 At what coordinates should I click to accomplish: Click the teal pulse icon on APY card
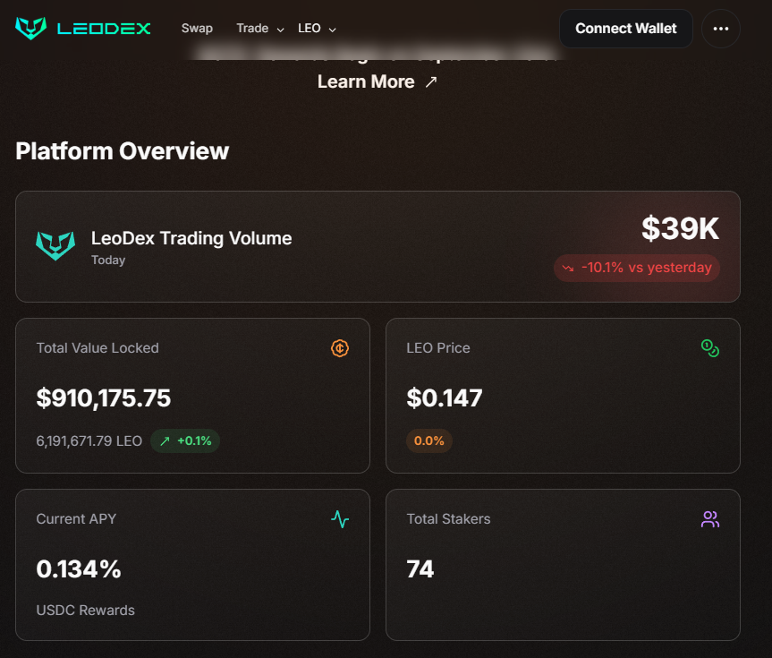[x=340, y=519]
